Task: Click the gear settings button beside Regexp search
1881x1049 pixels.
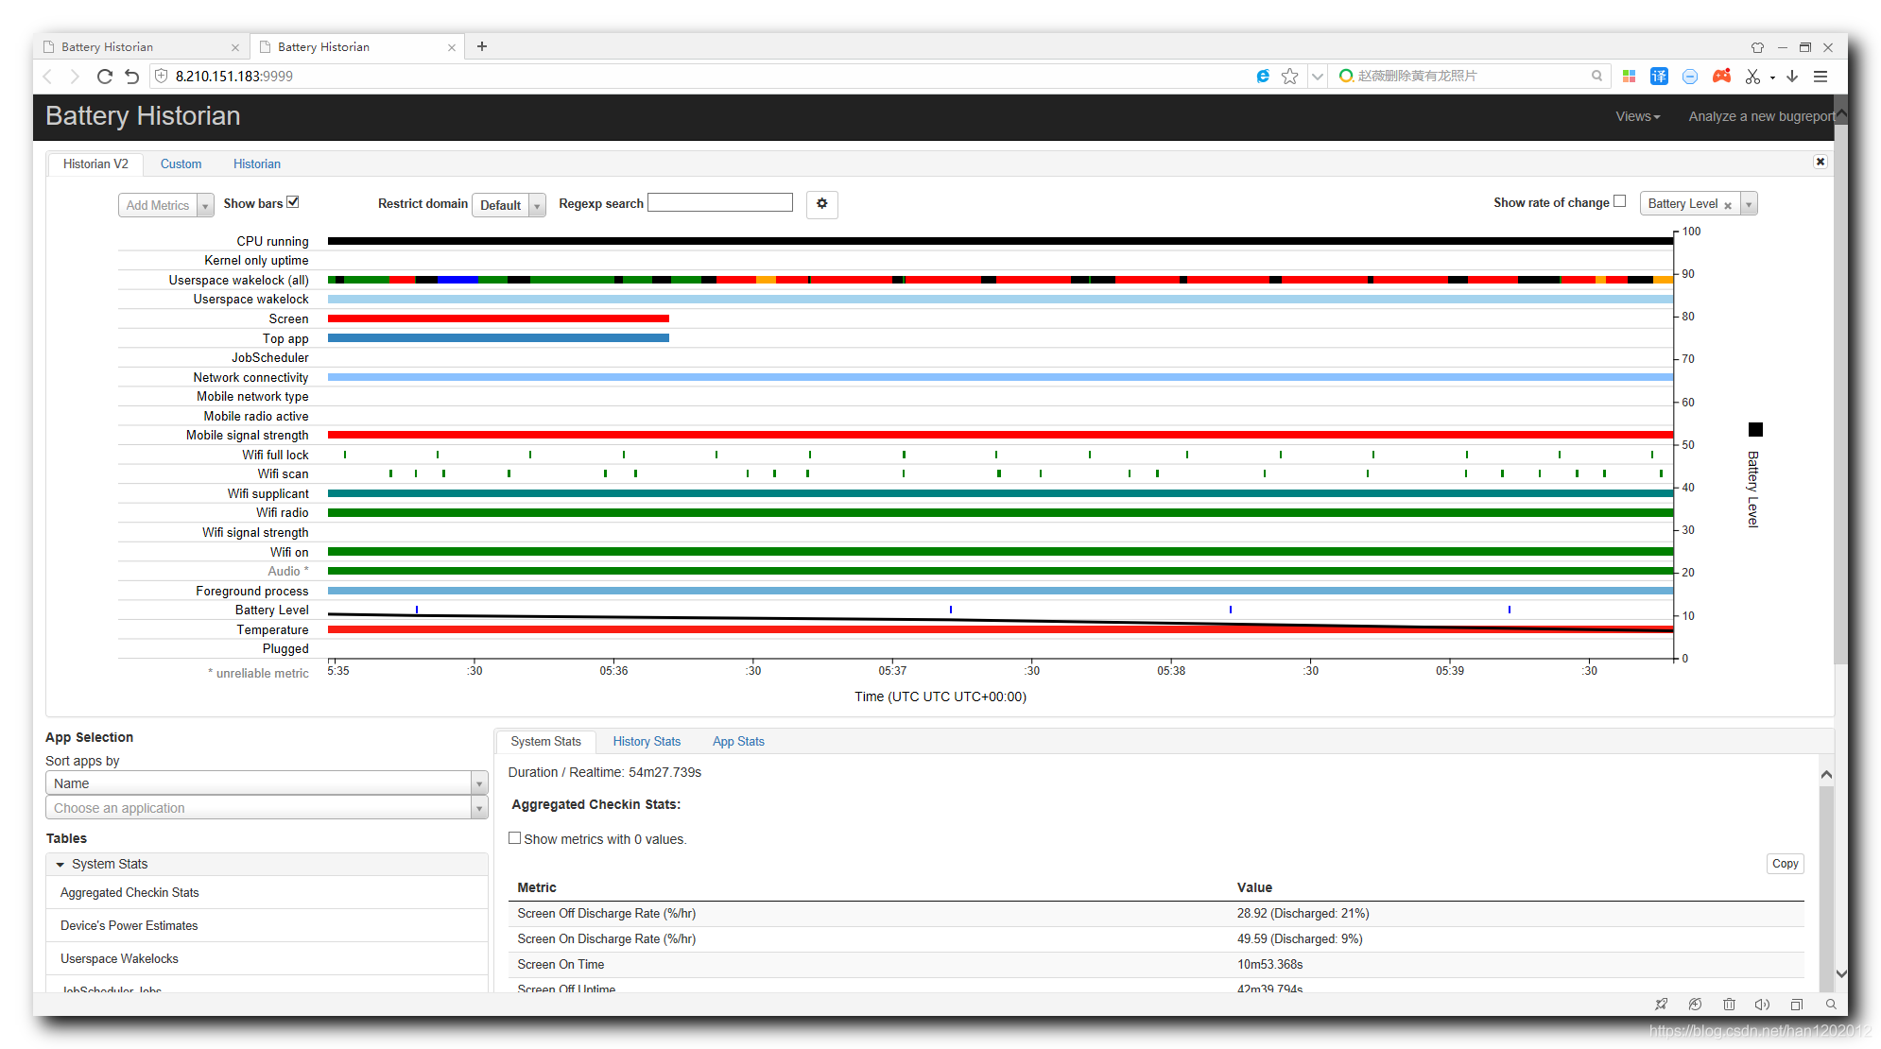Action: [x=822, y=204]
